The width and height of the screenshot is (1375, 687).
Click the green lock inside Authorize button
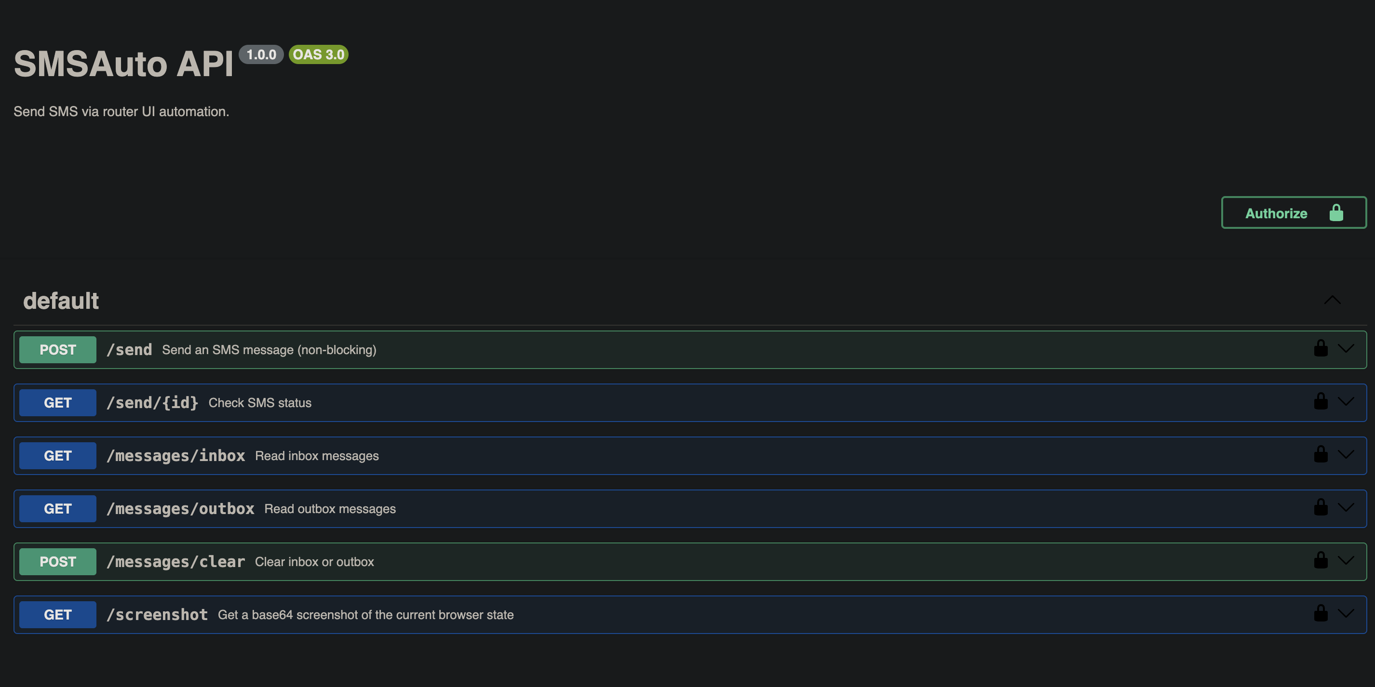1336,213
